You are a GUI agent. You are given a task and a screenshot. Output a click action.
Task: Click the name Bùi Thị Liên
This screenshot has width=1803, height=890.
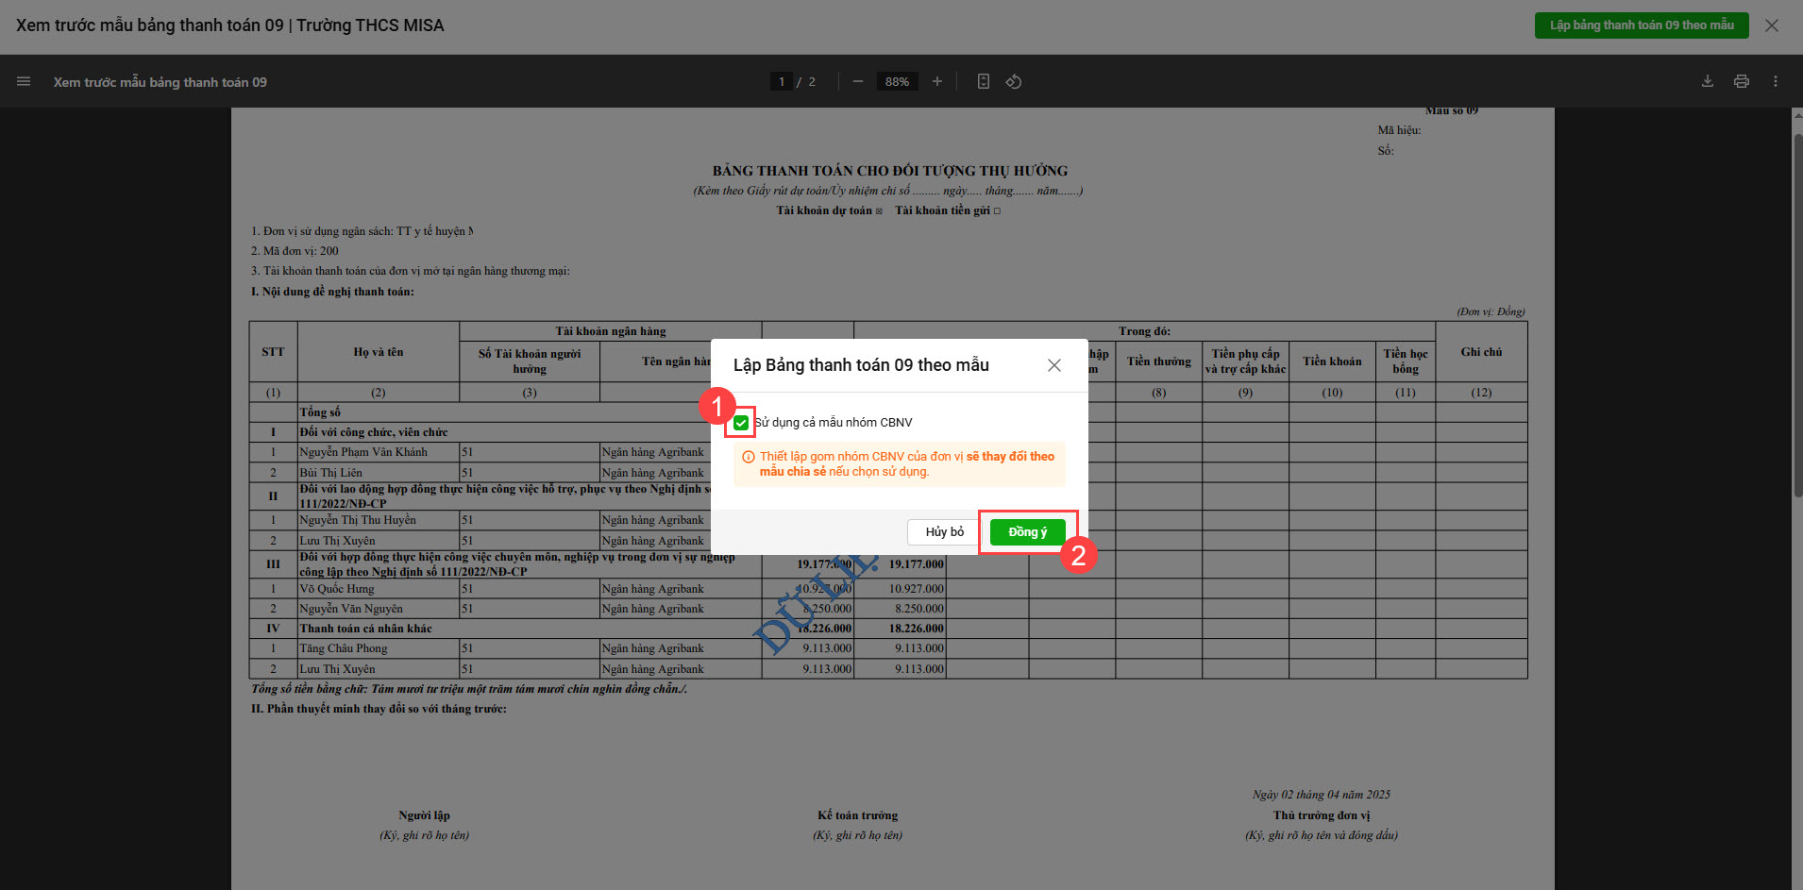330,473
